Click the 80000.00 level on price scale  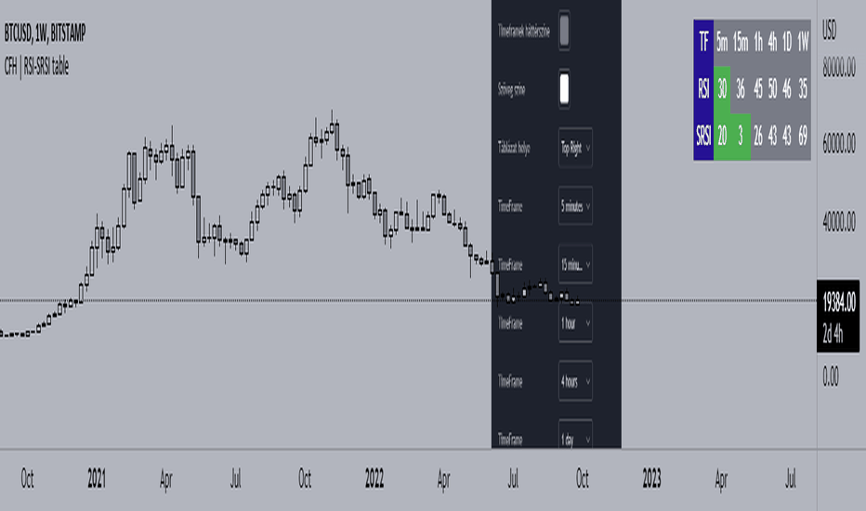tap(838, 68)
